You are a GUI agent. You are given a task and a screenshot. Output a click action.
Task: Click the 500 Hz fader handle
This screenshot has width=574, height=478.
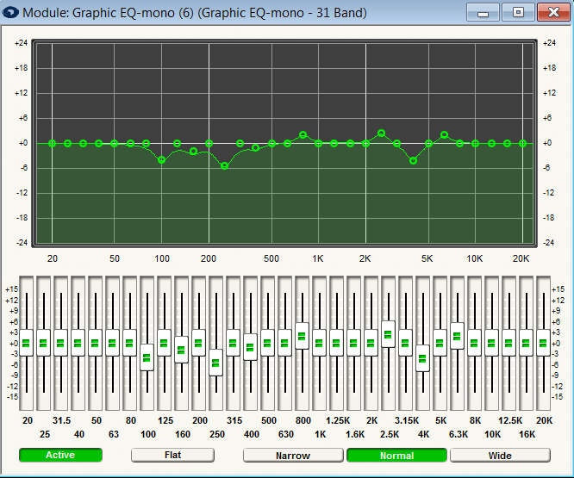pos(267,343)
